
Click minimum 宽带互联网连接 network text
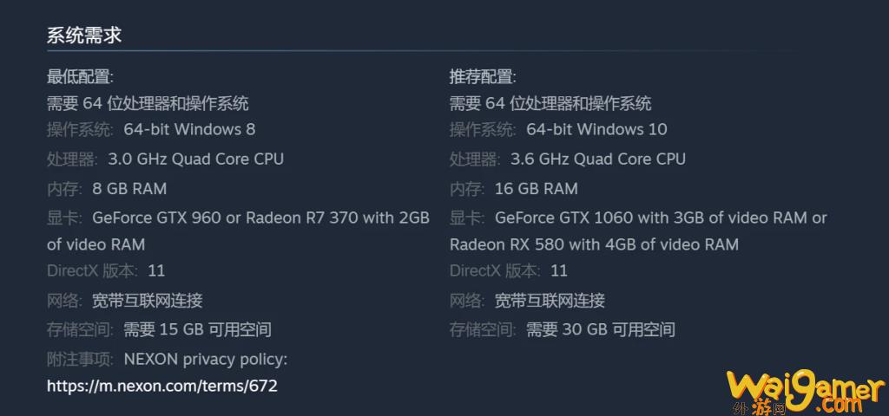[x=148, y=300]
